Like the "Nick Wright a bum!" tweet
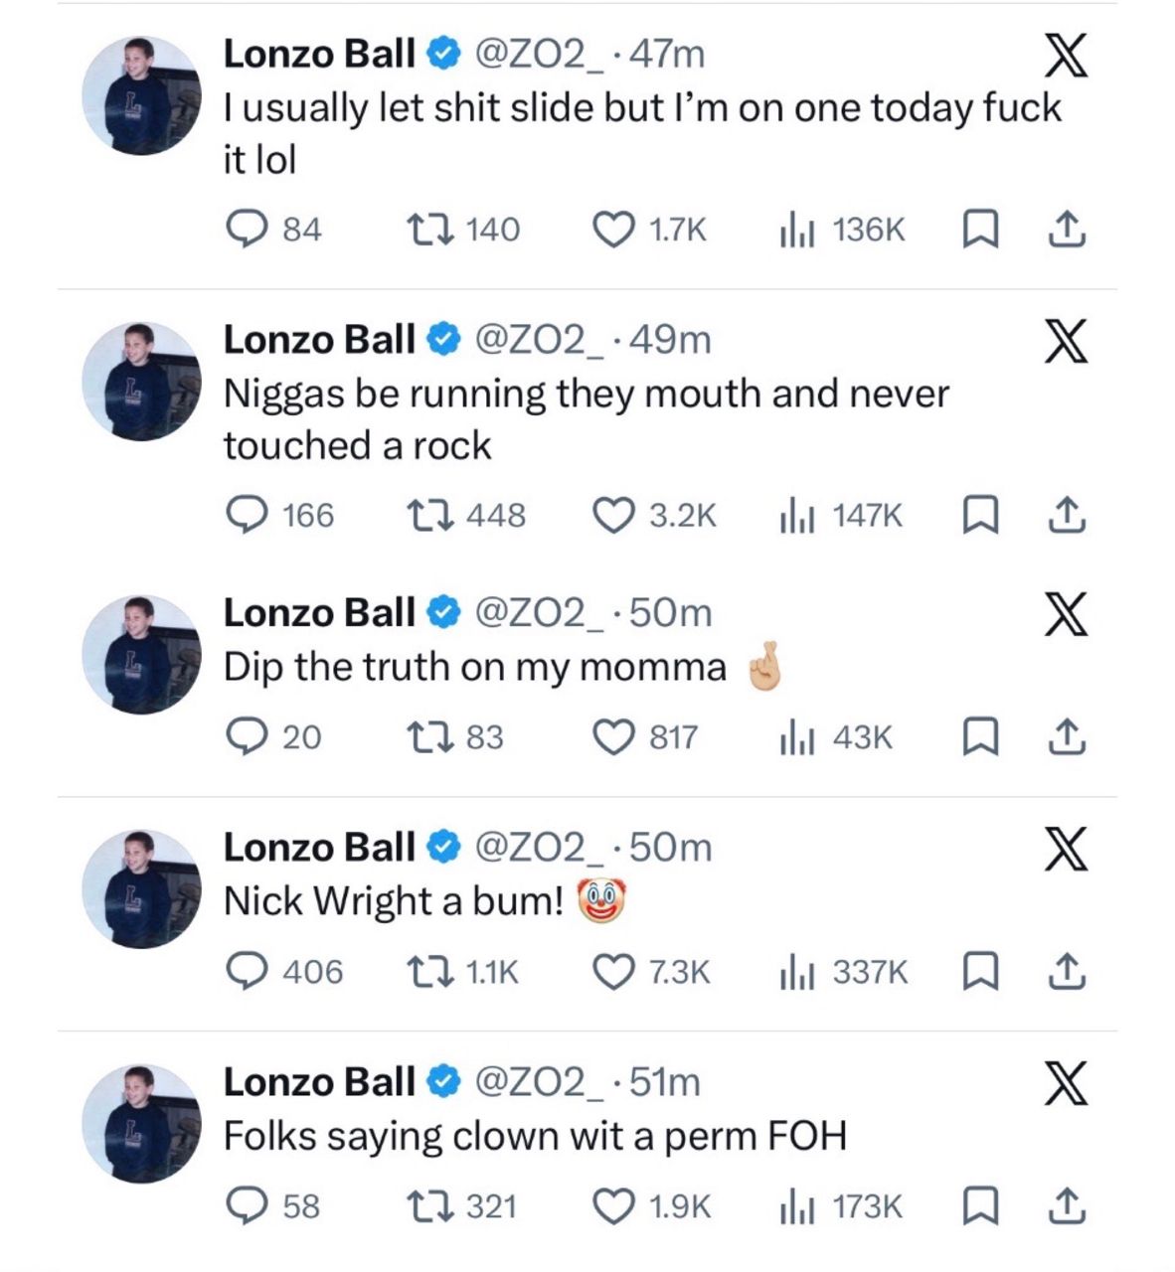 pos(613,971)
